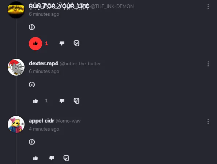Open more options for dexter.mp4 comment
Viewport: 217px width, 164px height.
[208, 64]
